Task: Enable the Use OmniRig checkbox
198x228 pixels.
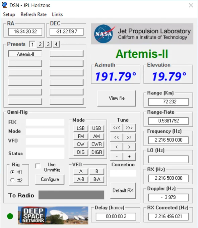Action: click(38, 166)
